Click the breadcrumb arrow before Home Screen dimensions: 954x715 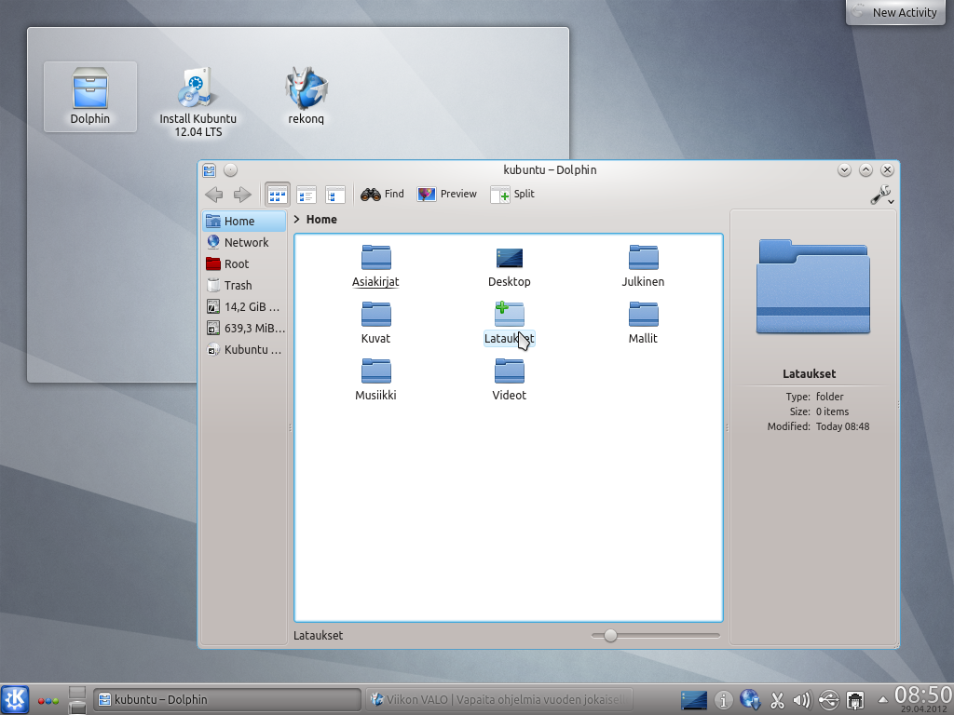point(297,220)
